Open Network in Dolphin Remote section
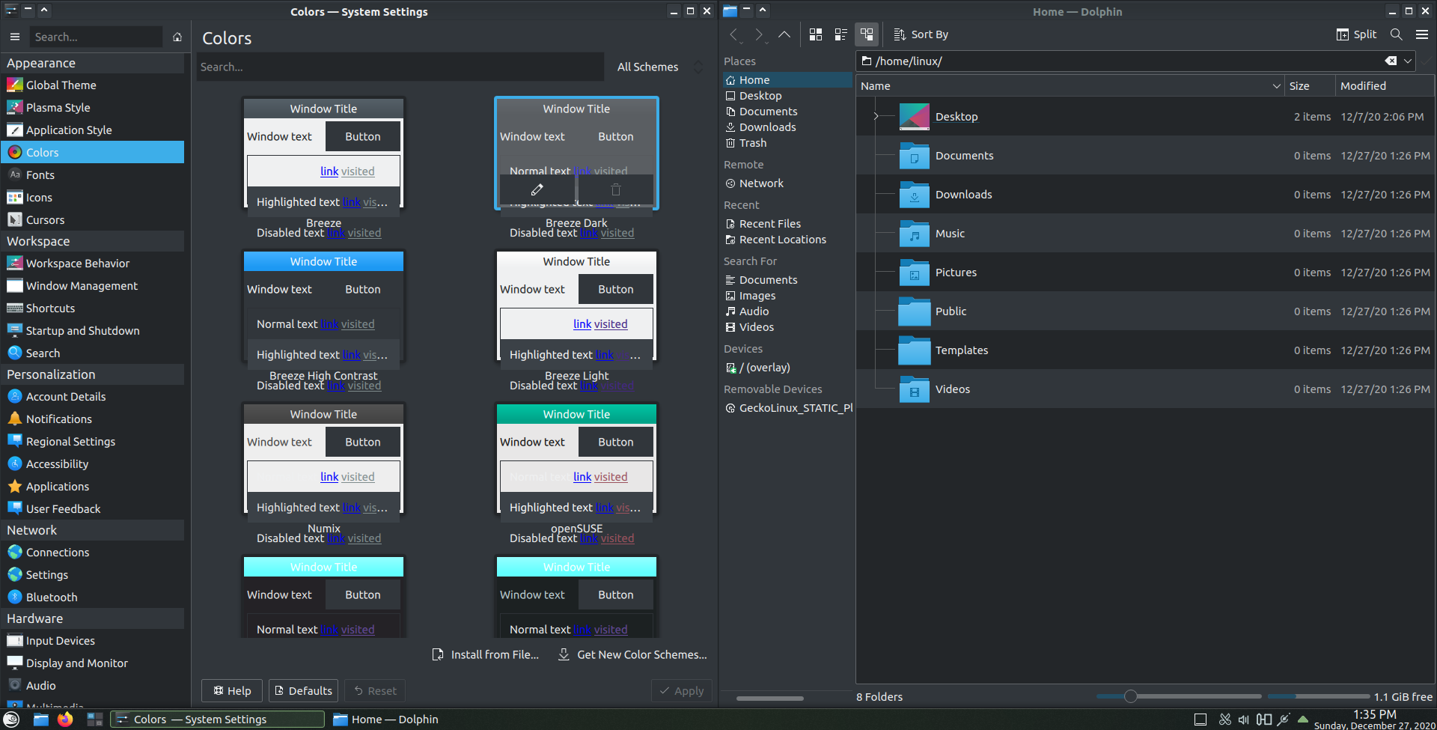 786,183
